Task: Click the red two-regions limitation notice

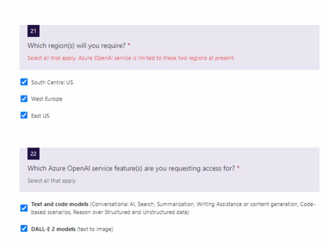Action: pyautogui.click(x=131, y=58)
